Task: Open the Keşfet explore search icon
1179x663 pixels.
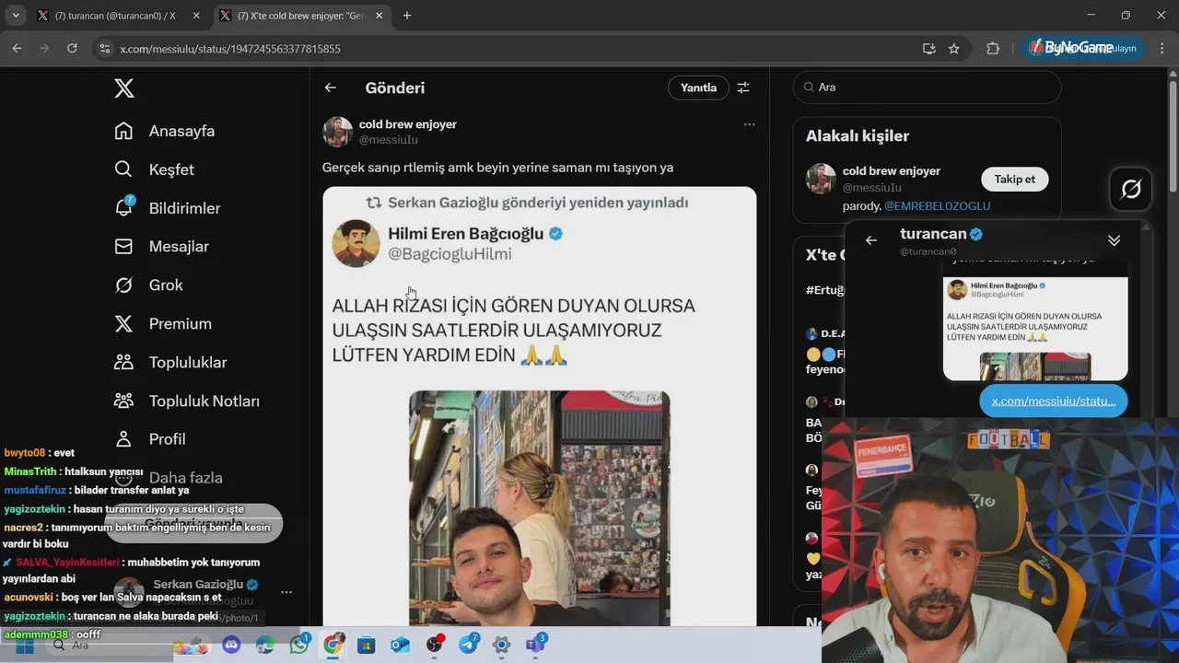Action: 123,169
